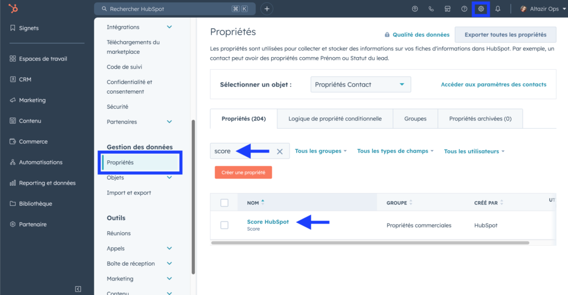Collapse the left sidebar with arrow icon
The width and height of the screenshot is (568, 295).
pyautogui.click(x=78, y=288)
